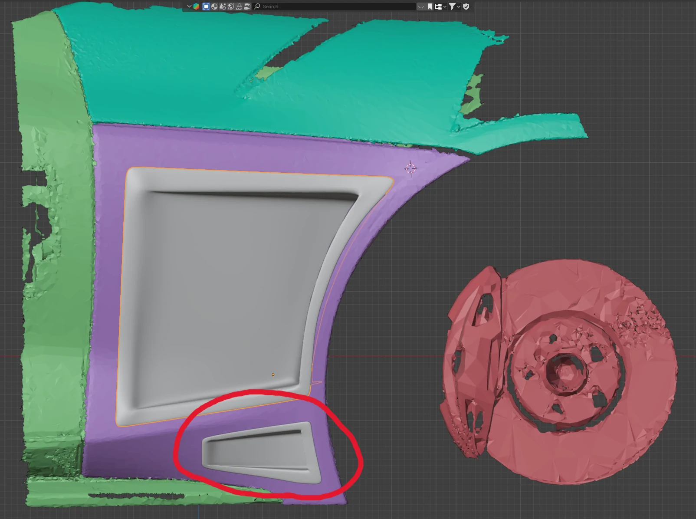Screen dimensions: 696x519
Task: Open the dropdown button right of search
Action: point(421,7)
